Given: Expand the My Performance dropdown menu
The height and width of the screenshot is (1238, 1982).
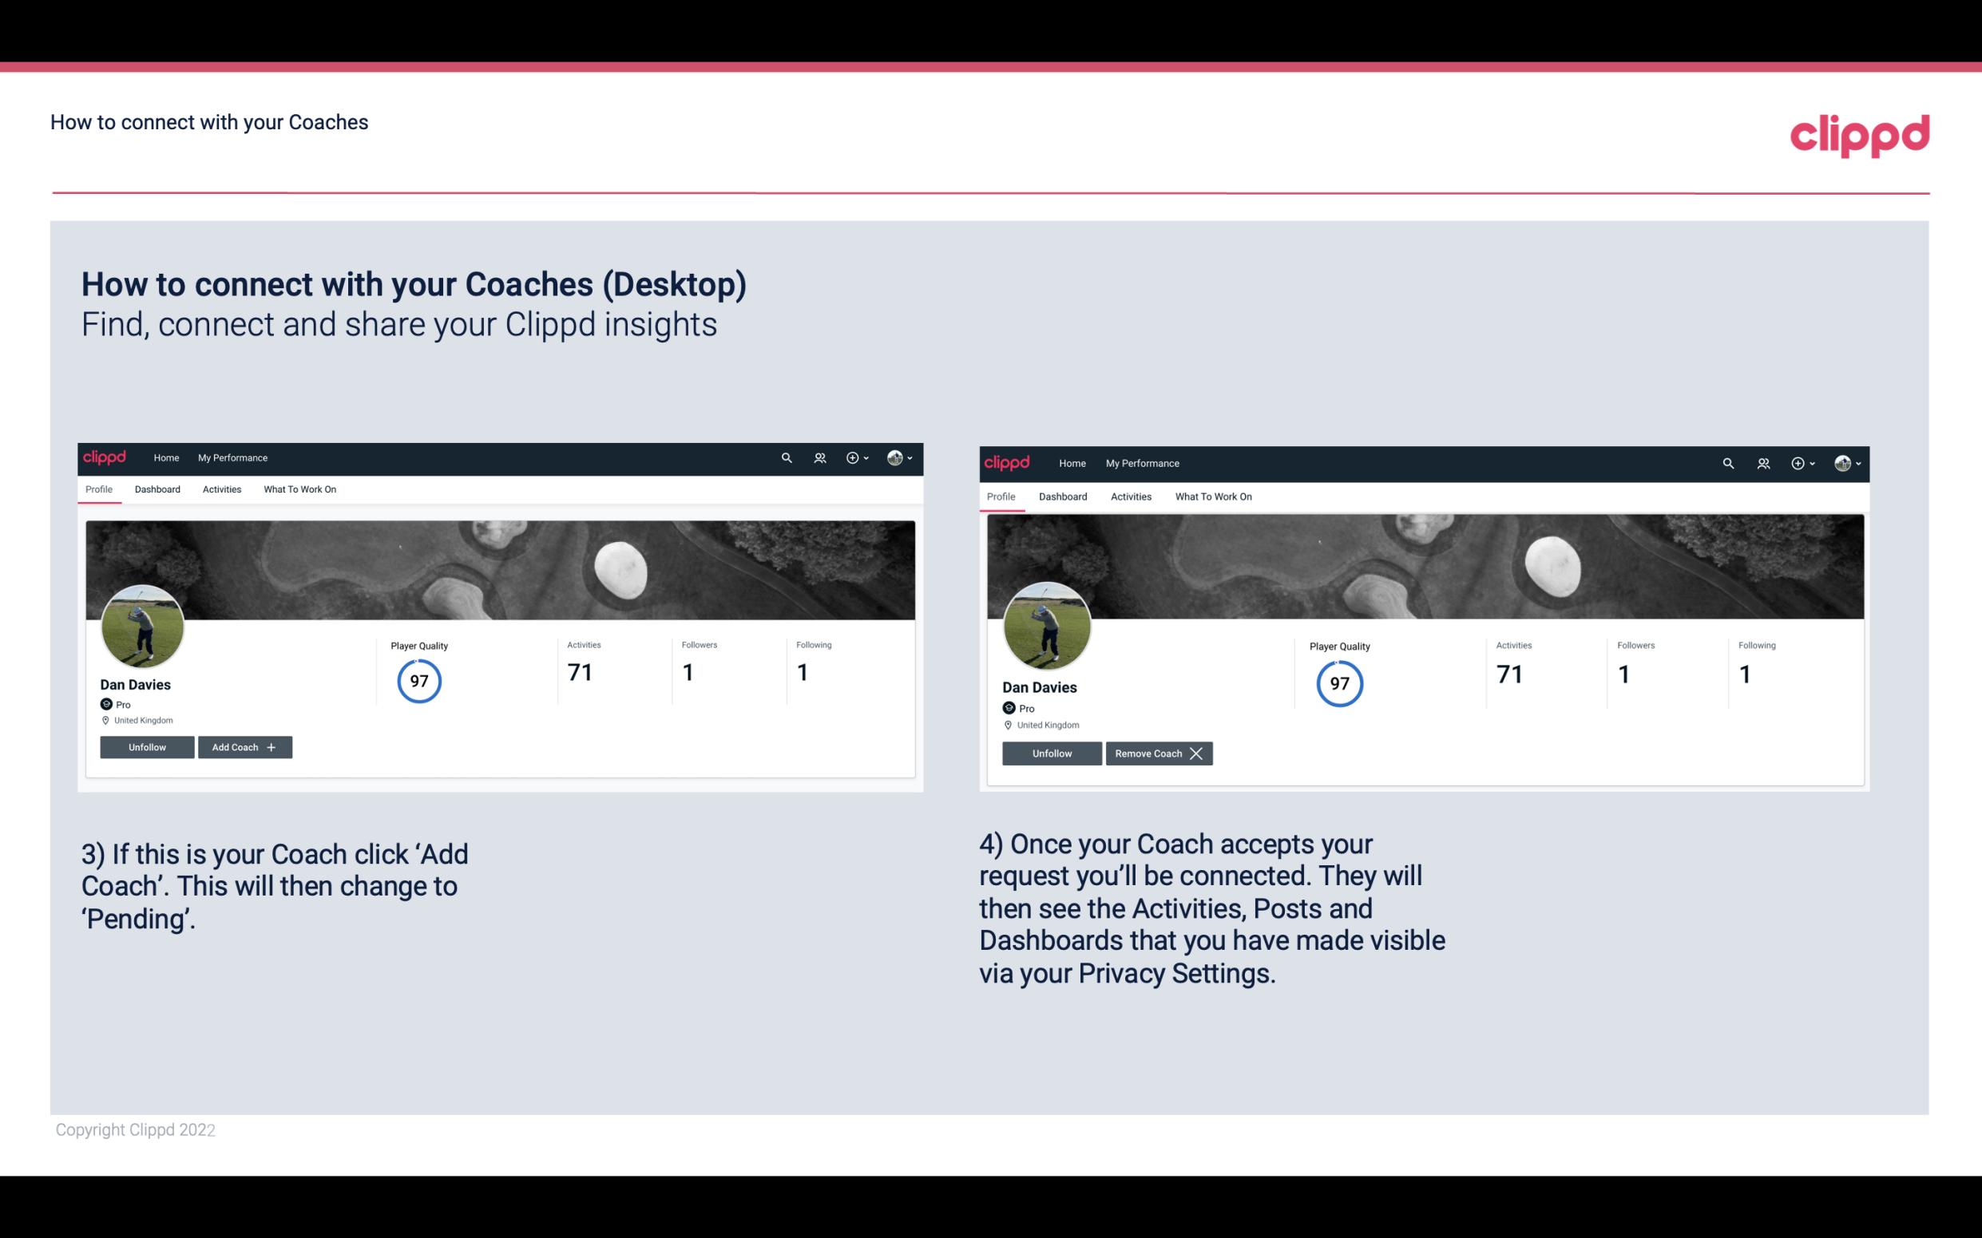Looking at the screenshot, I should [x=232, y=457].
